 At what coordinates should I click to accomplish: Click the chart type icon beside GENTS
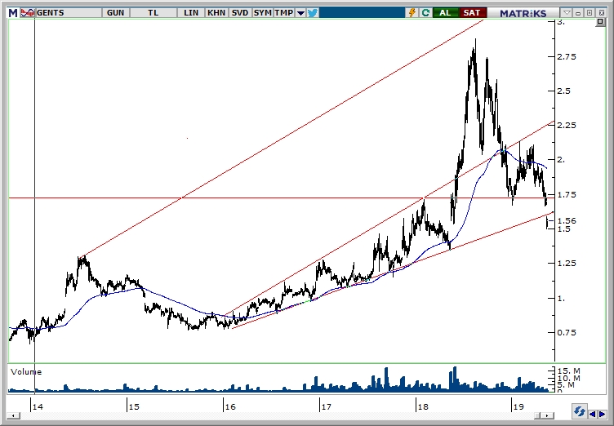click(28, 13)
